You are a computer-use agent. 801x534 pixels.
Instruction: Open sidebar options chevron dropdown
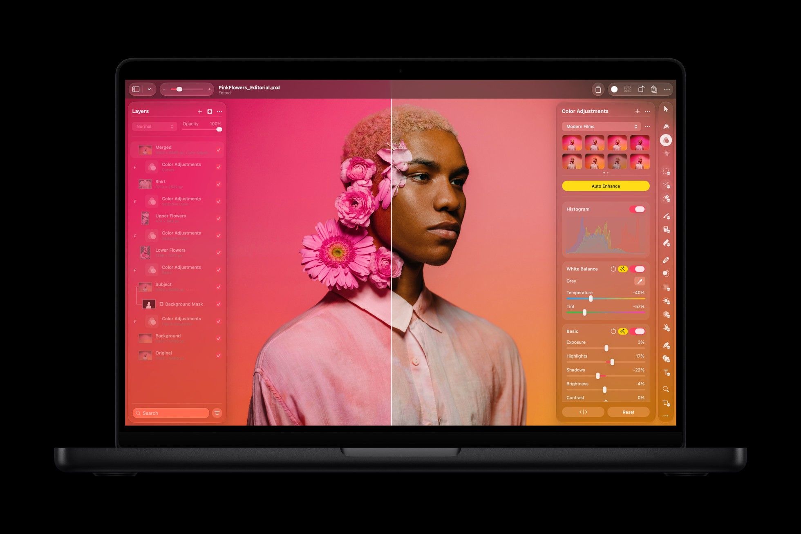[x=149, y=89]
